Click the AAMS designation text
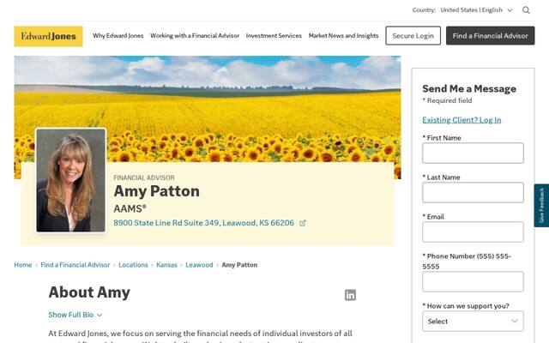This screenshot has height=343, width=549. pyautogui.click(x=130, y=208)
